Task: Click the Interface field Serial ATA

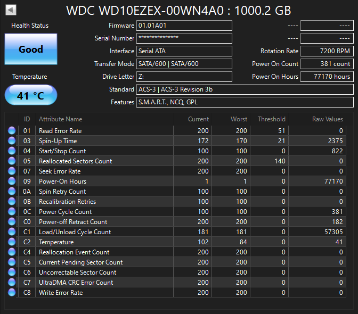Action: tap(184, 51)
